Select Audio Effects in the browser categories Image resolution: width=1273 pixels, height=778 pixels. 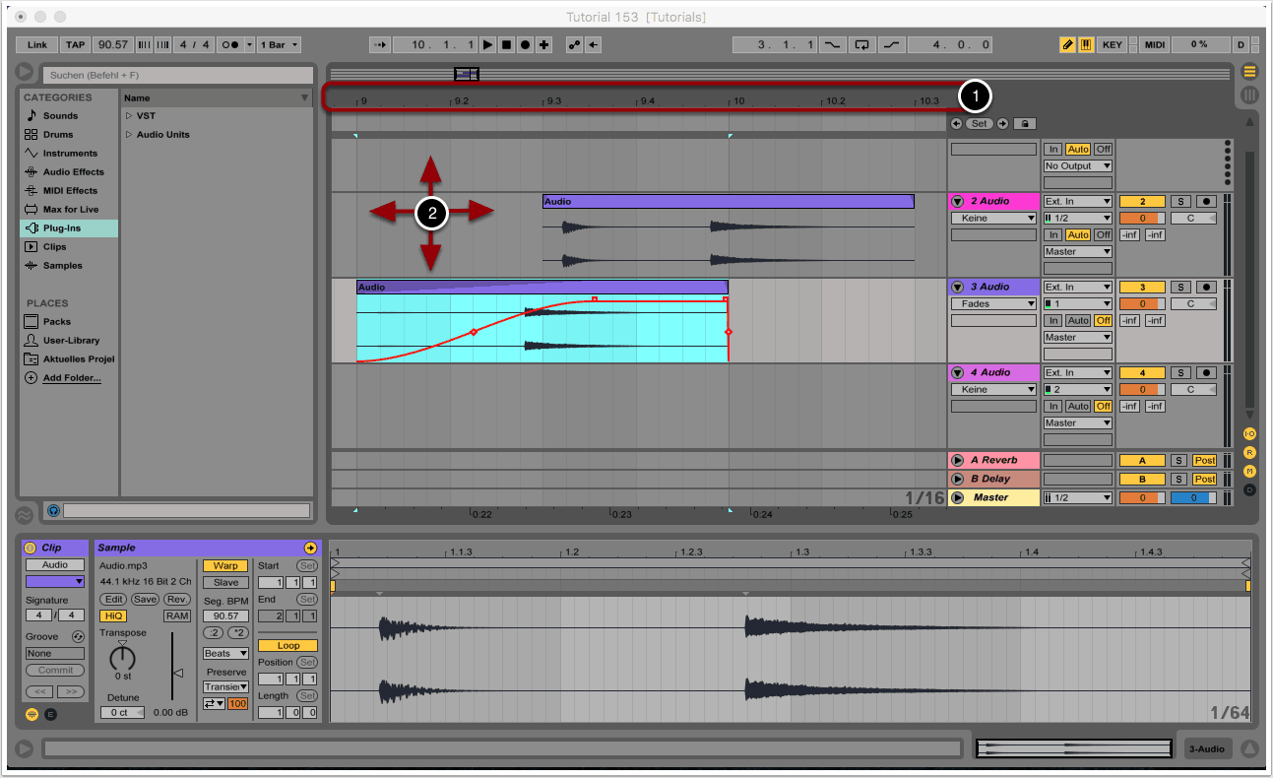click(x=72, y=172)
